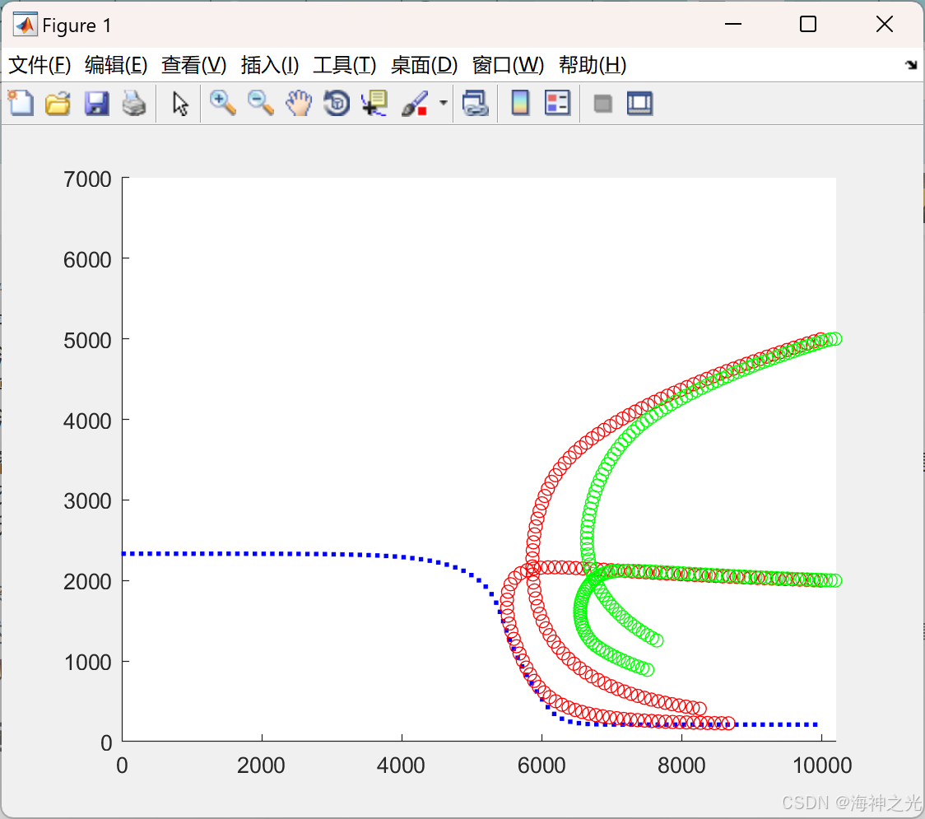The width and height of the screenshot is (925, 819).
Task: Open the 编辑(E) menu
Action: click(x=116, y=65)
